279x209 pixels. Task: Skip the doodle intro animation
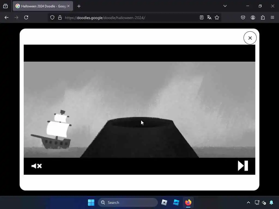coord(243,166)
